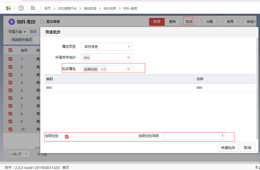Click the 快速批改 confirm button
Viewport: 260px width, 170px height.
228,148
